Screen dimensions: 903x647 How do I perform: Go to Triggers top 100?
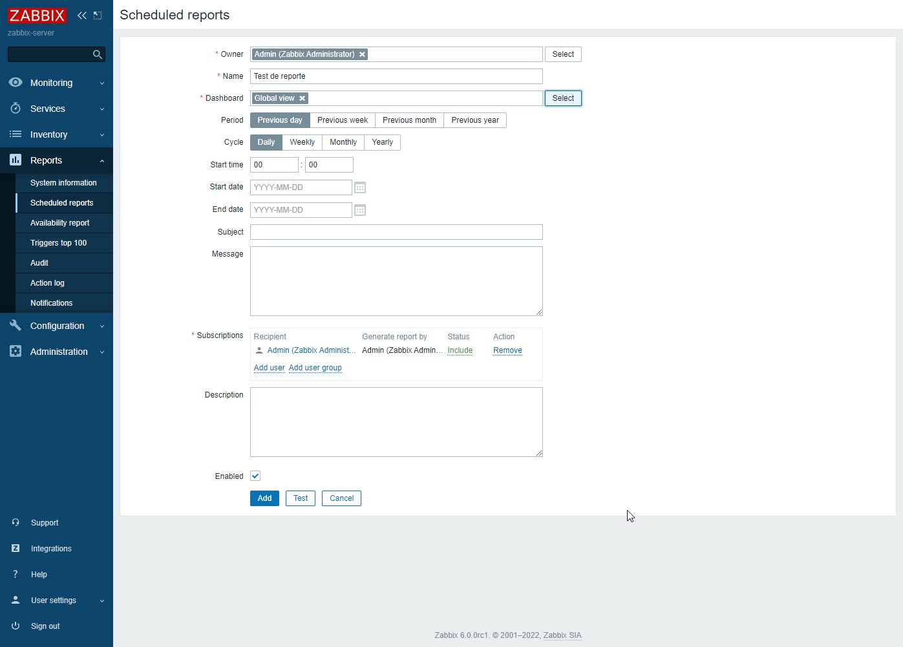[58, 243]
